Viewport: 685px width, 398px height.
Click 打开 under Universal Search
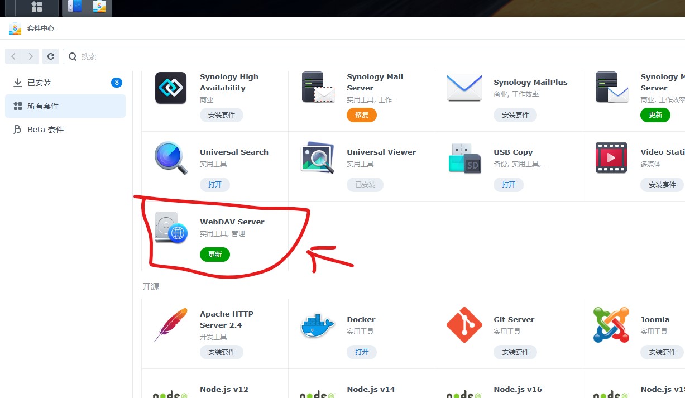click(215, 185)
